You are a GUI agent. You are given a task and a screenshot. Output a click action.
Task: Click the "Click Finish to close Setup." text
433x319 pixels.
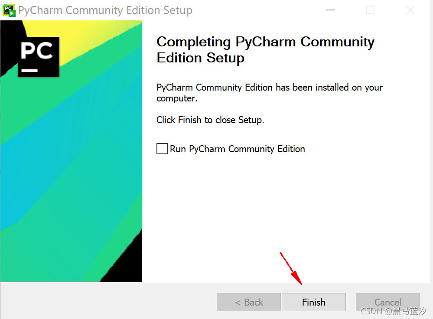coord(210,120)
